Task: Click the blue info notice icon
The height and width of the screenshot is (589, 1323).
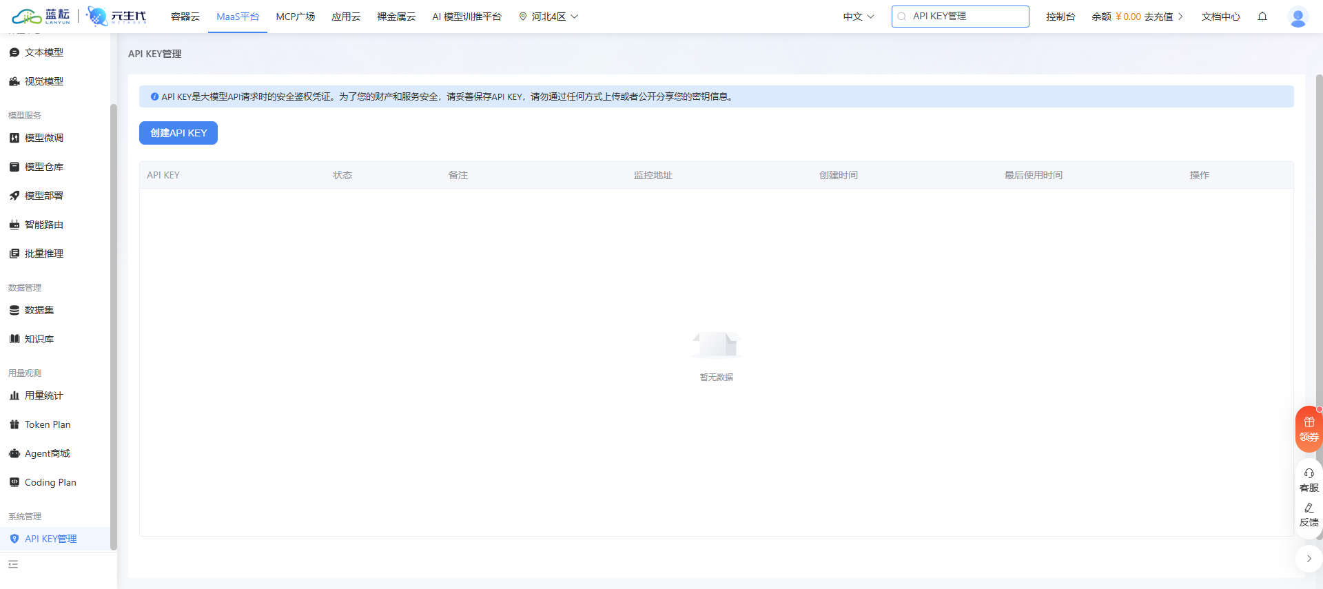Action: click(x=154, y=96)
